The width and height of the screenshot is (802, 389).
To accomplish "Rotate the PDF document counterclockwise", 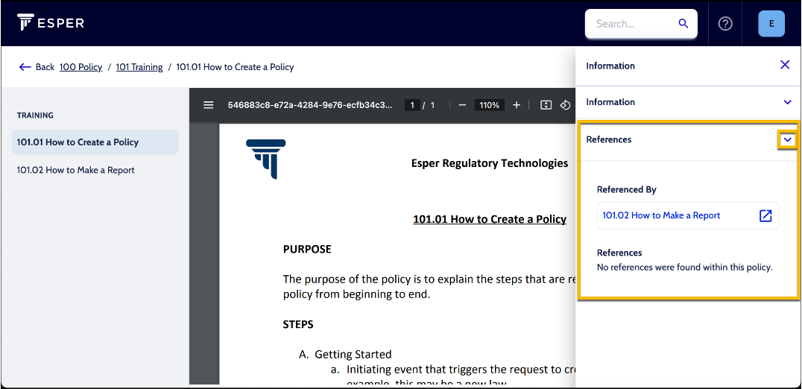I will (565, 105).
